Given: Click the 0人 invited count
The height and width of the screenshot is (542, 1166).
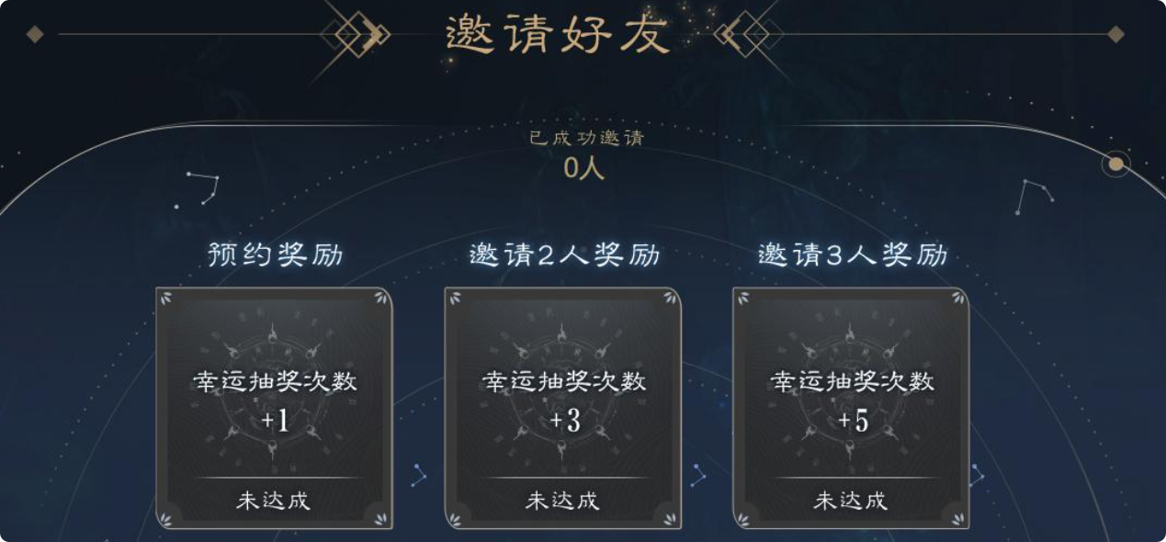Looking at the screenshot, I should (583, 167).
